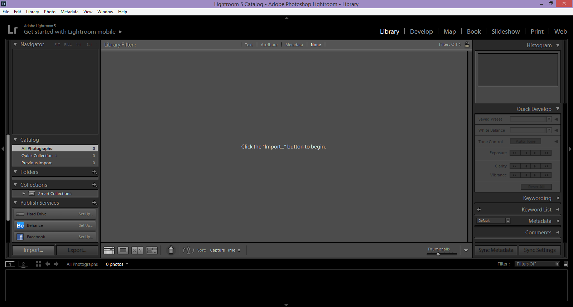Open the Metadata menu in menu bar
Viewport: 573px width, 307px height.
click(x=69, y=12)
